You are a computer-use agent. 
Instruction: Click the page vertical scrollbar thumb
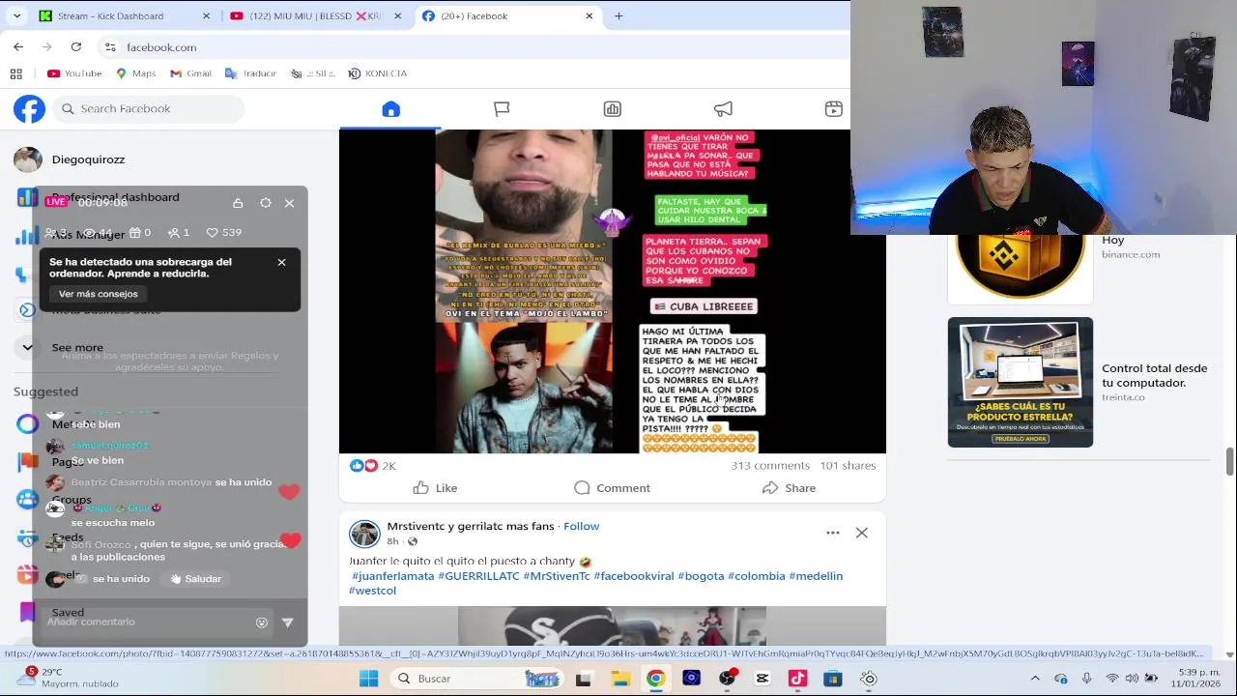tap(1229, 461)
